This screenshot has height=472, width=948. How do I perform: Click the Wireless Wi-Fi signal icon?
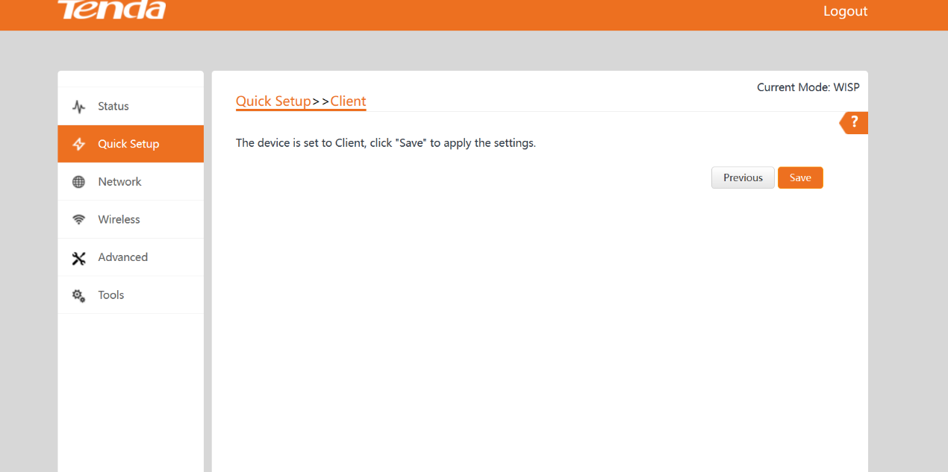point(78,220)
